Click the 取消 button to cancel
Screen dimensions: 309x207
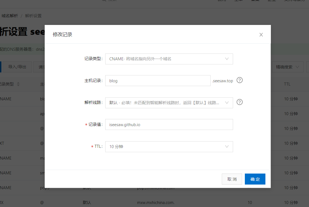(x=232, y=179)
